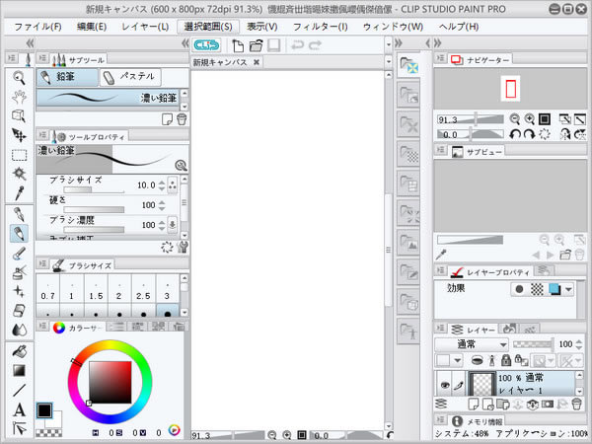Delete layer with trash icon
592x444 pixels.
[x=576, y=404]
